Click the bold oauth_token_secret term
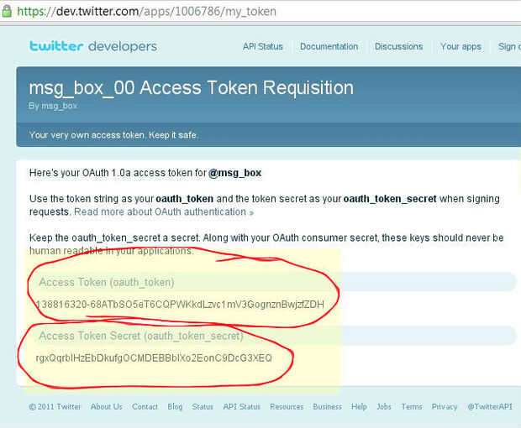Screen dimensions: 521x428 390,199
